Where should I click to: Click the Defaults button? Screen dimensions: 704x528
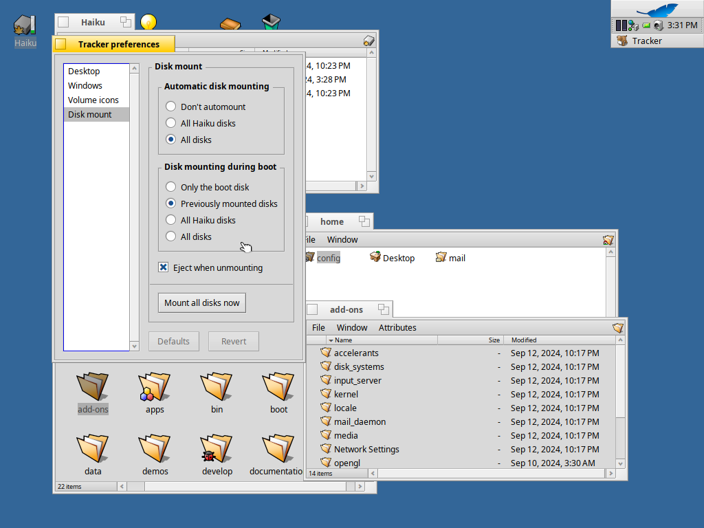coord(174,341)
